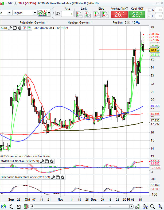Click green up arrow icon in Kurs panel
Viewport: 164px width, 210px height.
[29, 28]
